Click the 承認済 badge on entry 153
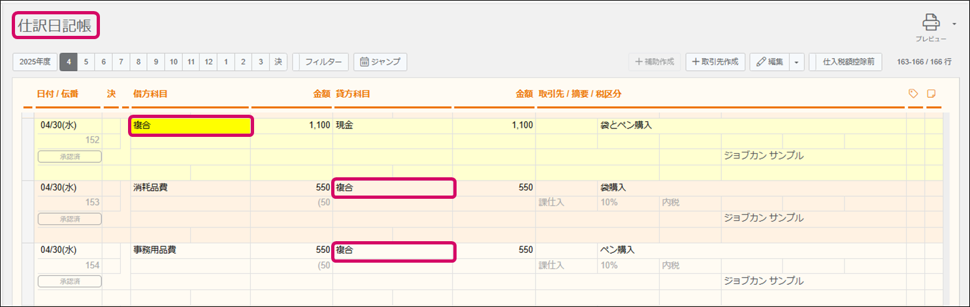Image resolution: width=970 pixels, height=307 pixels. tap(70, 219)
